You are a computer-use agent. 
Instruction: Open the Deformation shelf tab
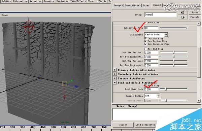point(20,1)
